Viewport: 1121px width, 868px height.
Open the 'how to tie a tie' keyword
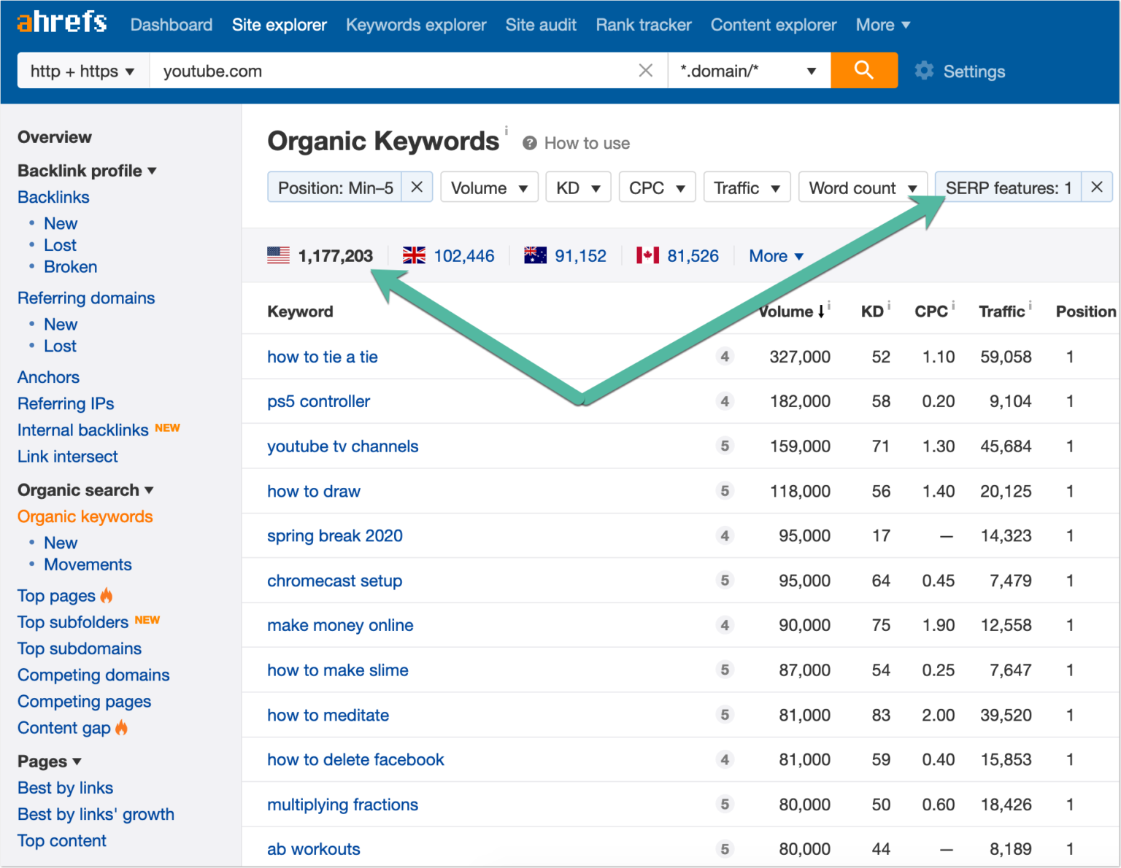click(322, 357)
